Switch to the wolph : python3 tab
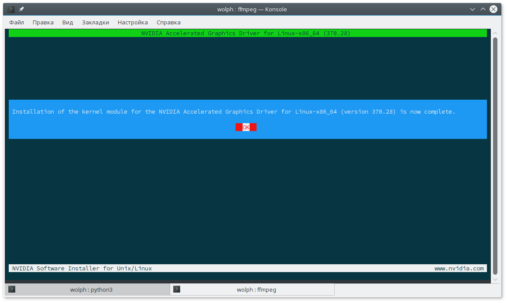Image resolution: width=507 pixels, height=303 pixels. [x=87, y=290]
